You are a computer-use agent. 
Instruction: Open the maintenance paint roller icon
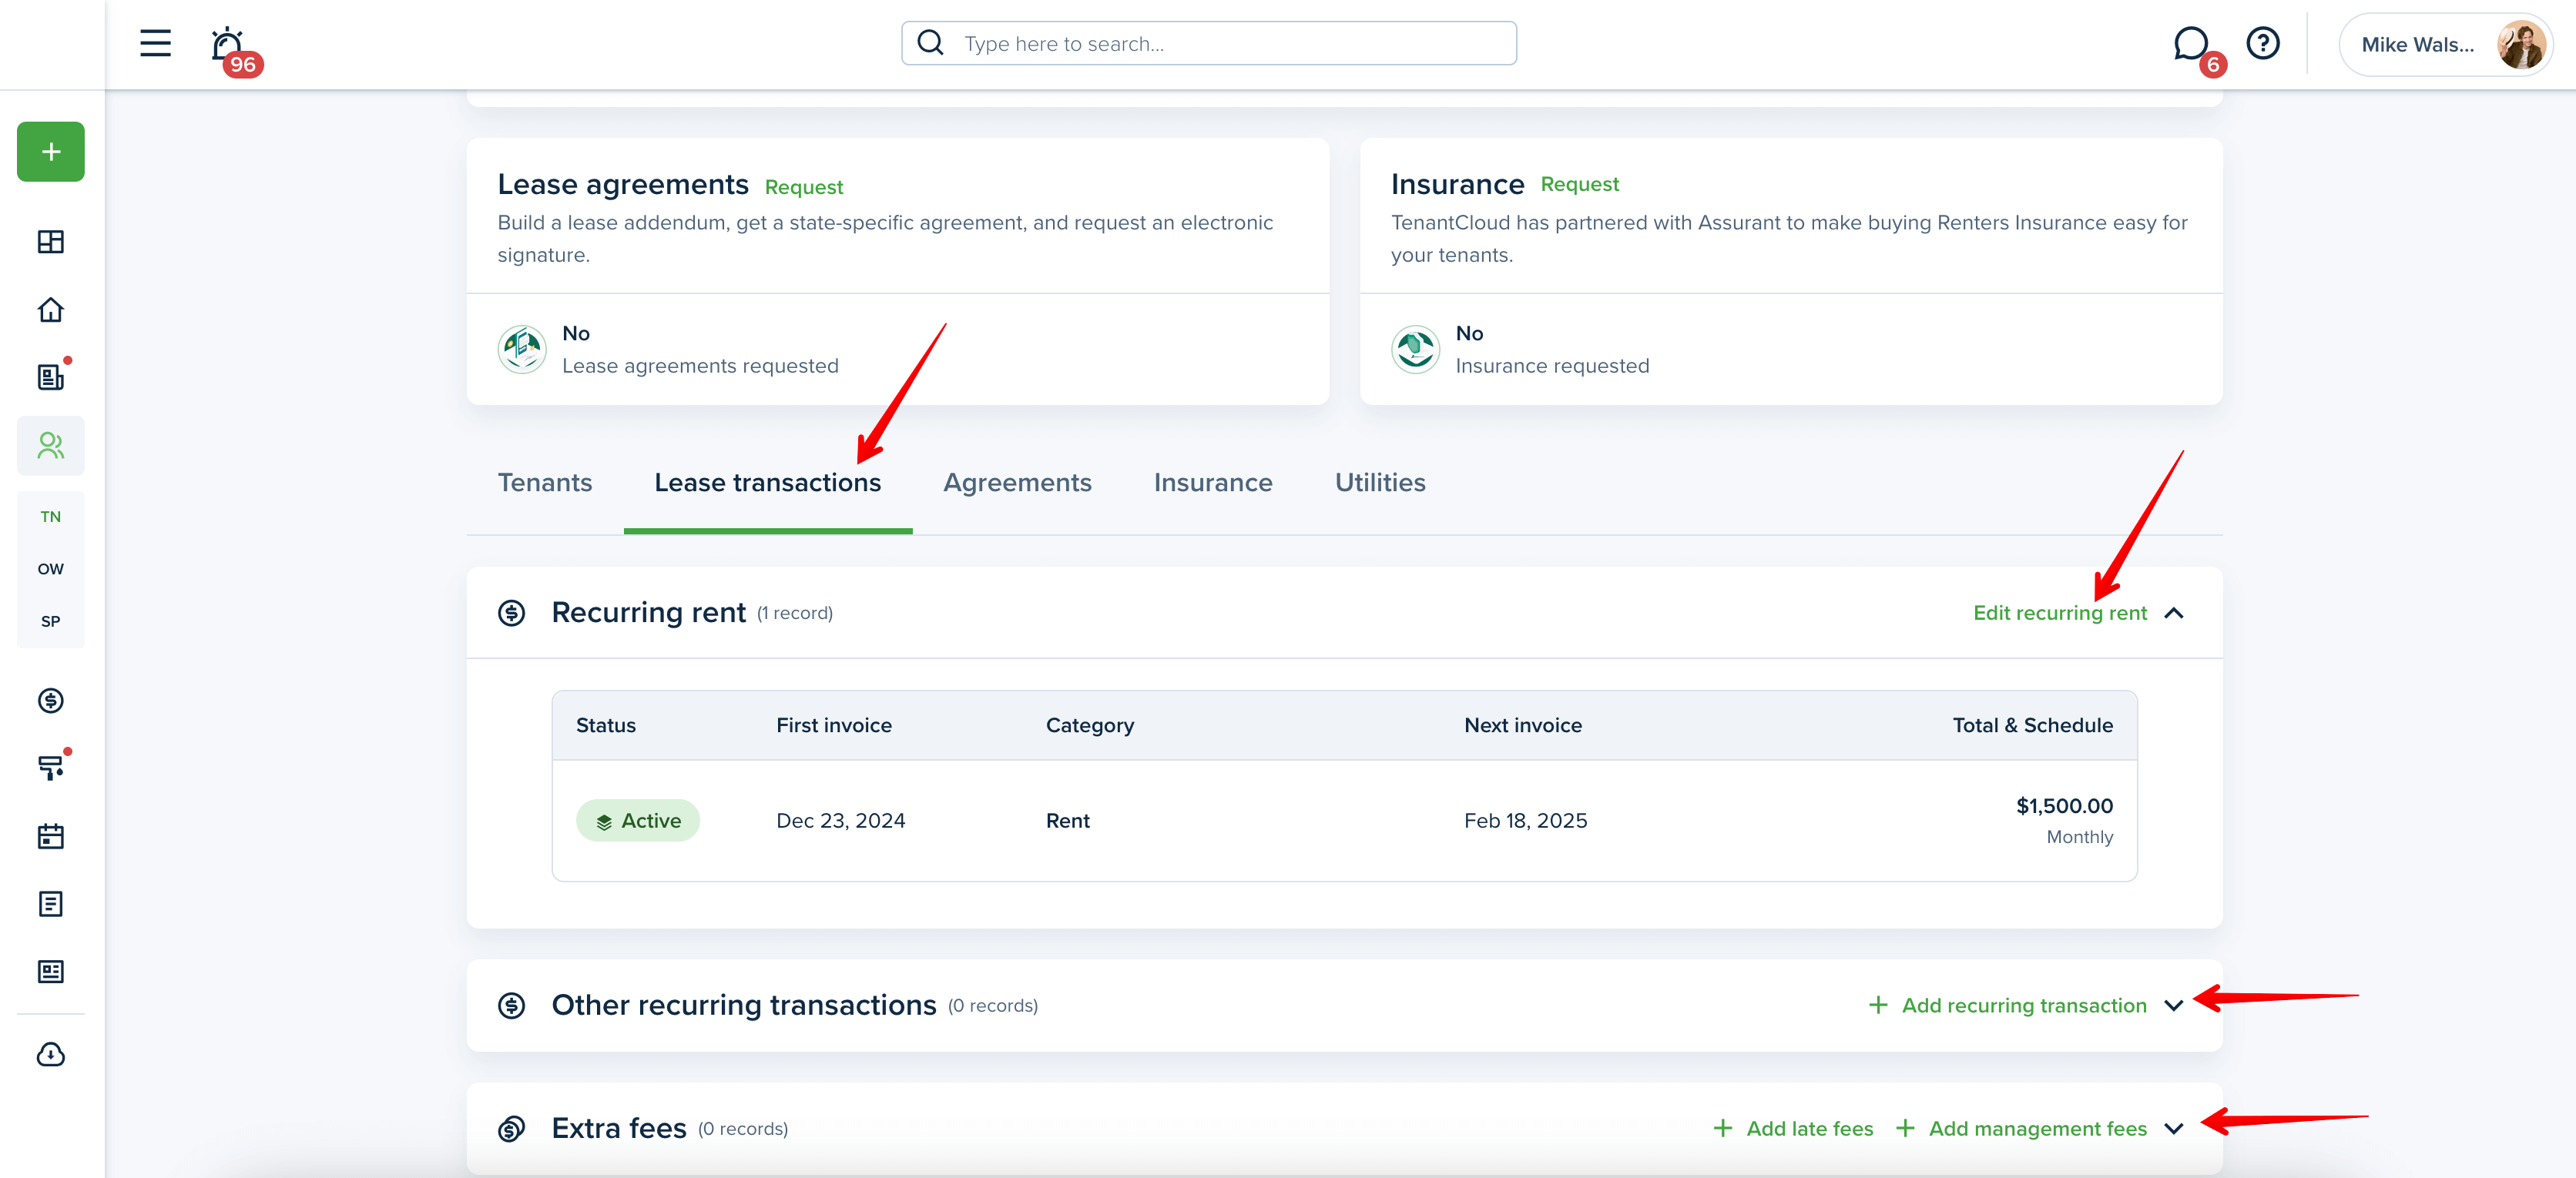tap(51, 768)
